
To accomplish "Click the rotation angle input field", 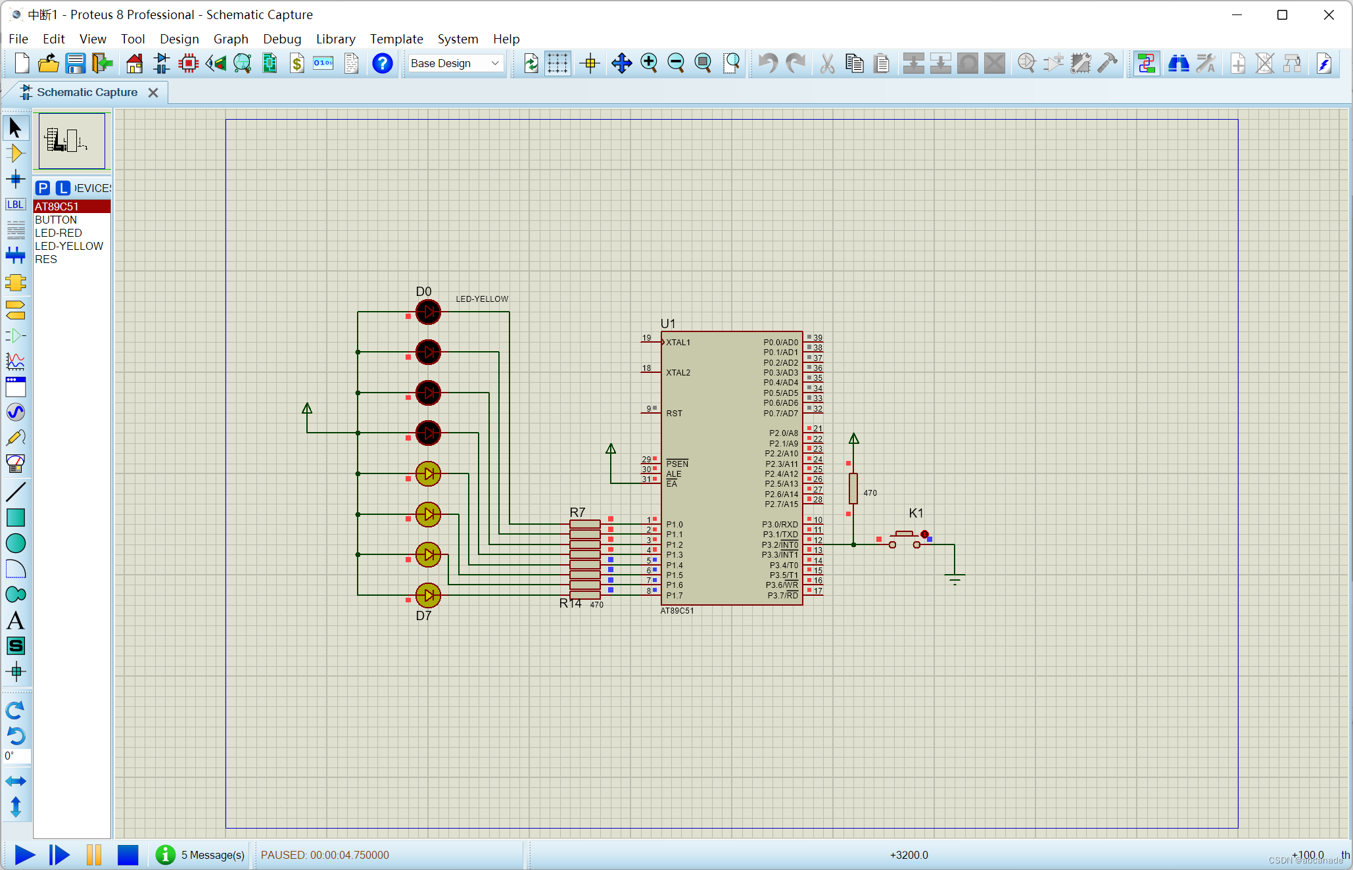I will 17,756.
